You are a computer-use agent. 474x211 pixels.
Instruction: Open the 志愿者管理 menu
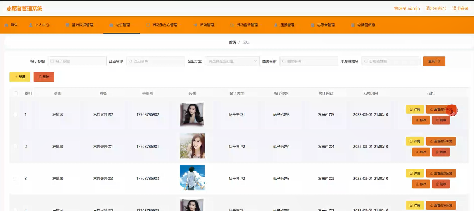coord(323,25)
